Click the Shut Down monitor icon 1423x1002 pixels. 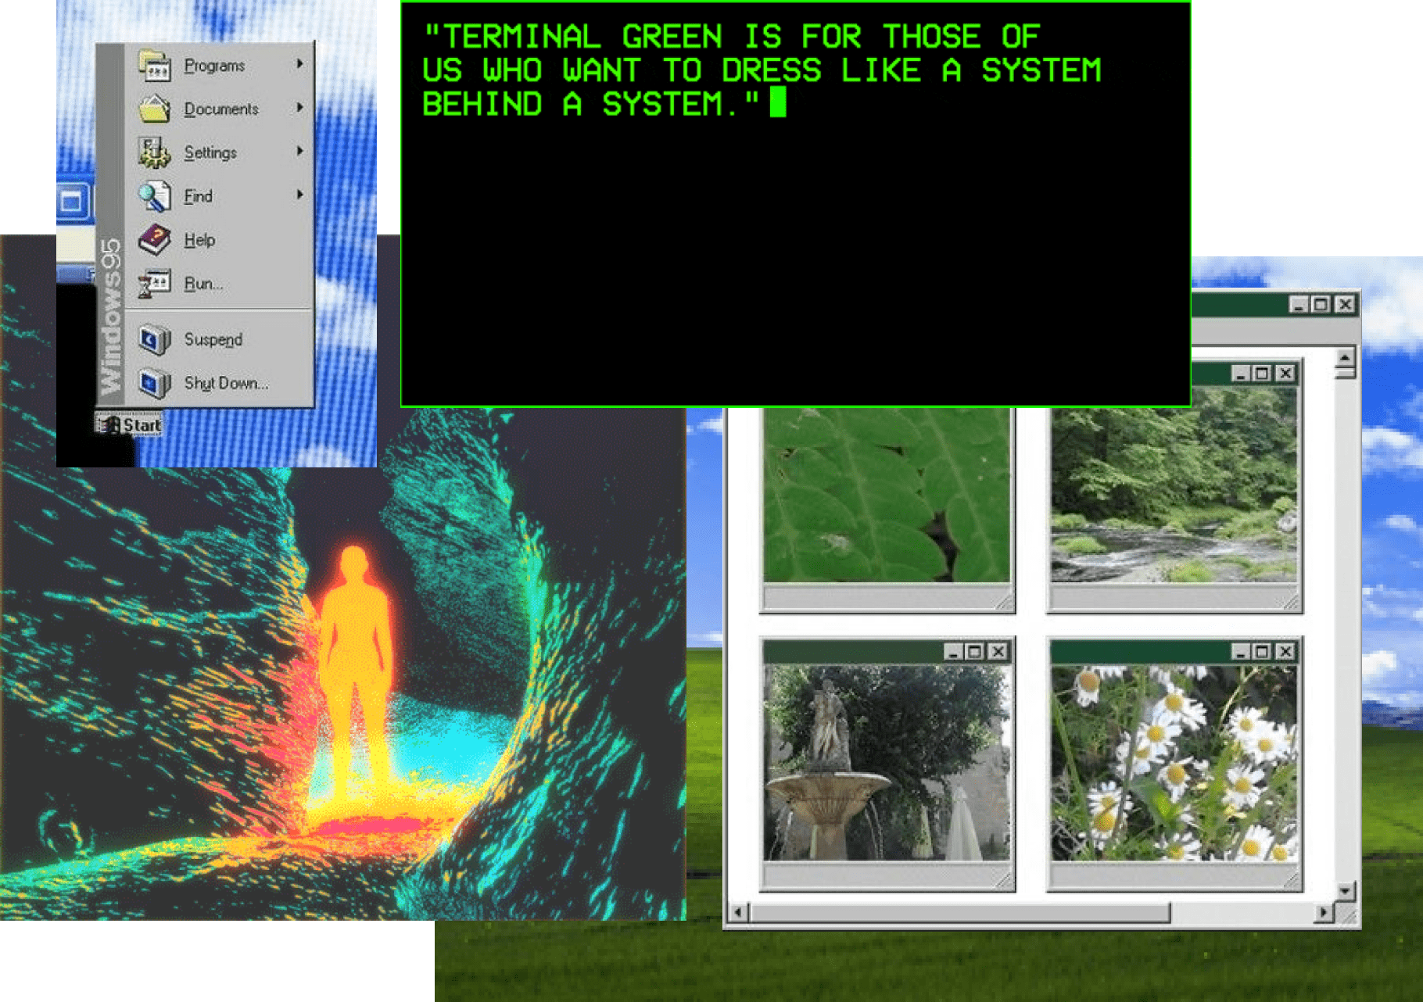coord(154,383)
